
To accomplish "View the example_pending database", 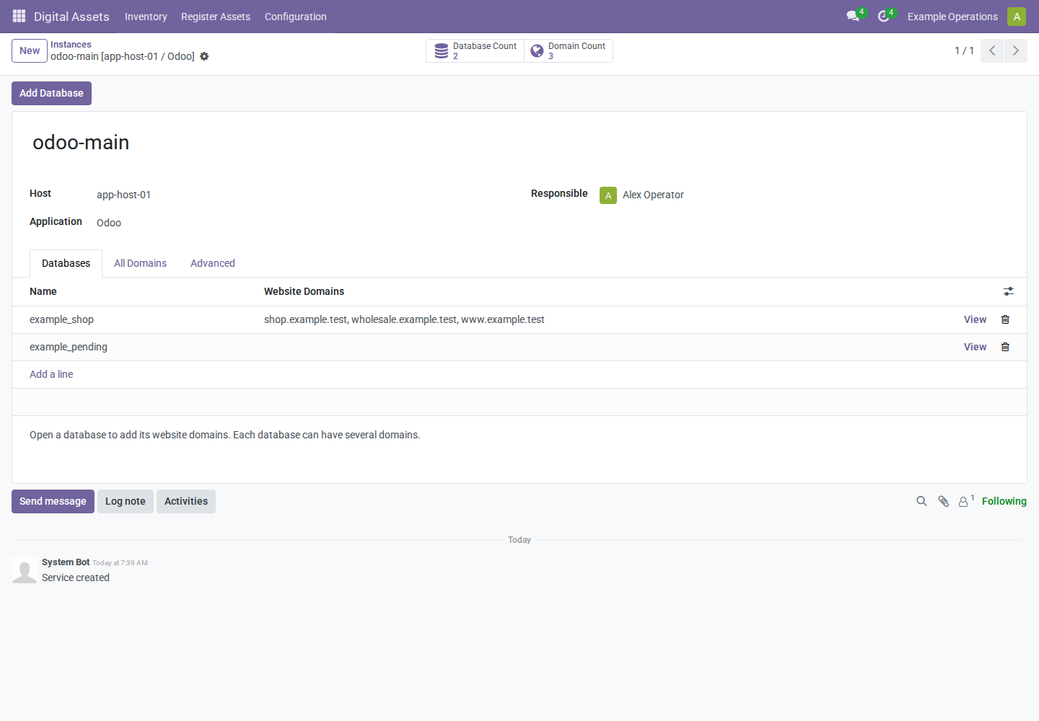I will 975,347.
